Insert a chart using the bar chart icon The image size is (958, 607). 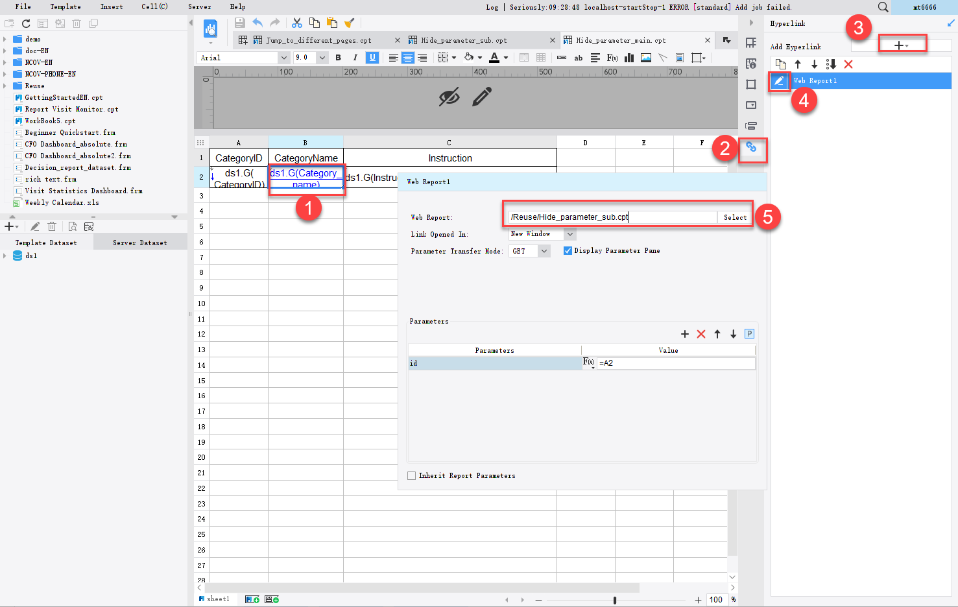(x=629, y=58)
